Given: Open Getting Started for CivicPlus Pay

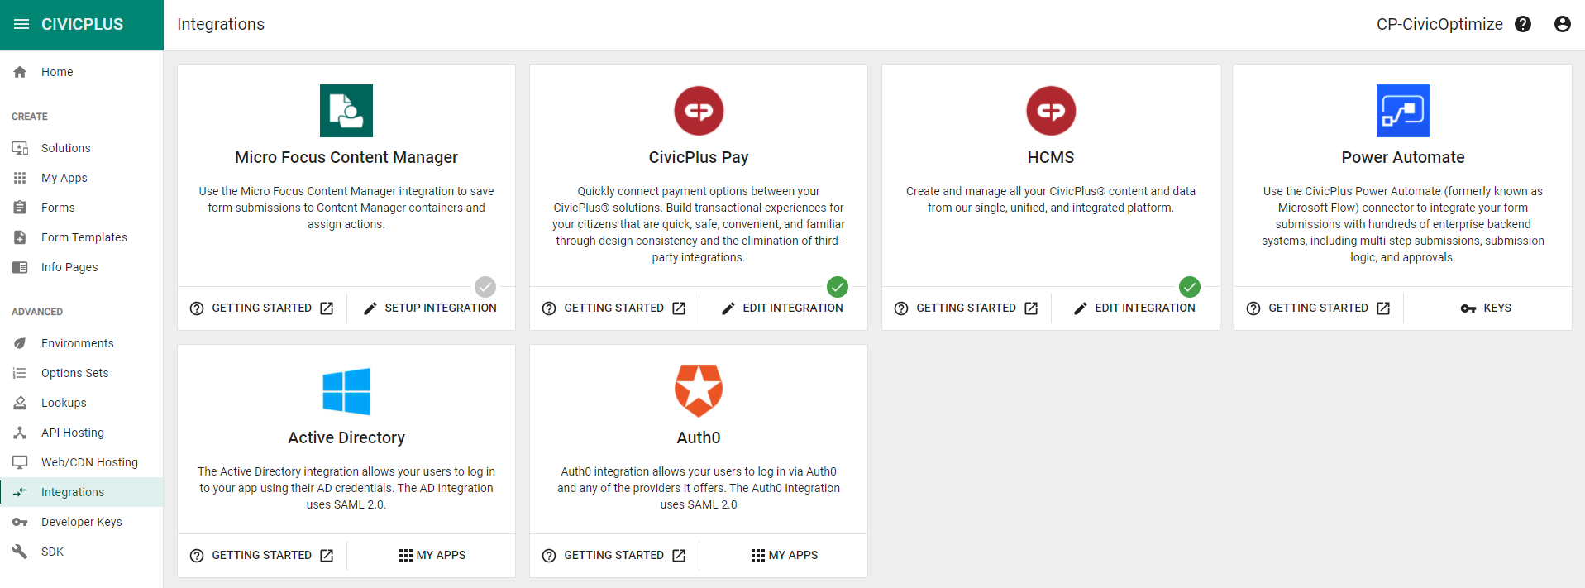Looking at the screenshot, I should (x=614, y=308).
